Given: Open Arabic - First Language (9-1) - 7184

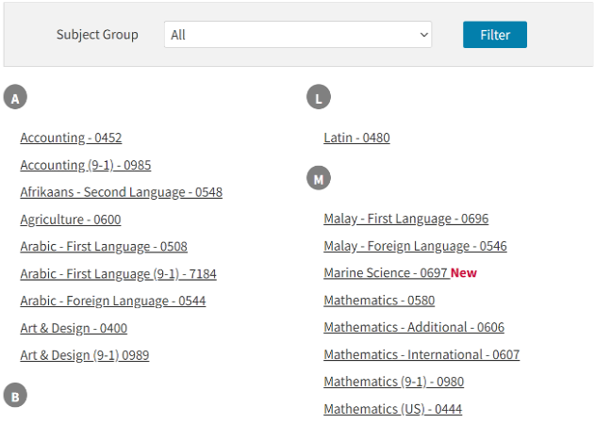Looking at the screenshot, I should point(119,274).
